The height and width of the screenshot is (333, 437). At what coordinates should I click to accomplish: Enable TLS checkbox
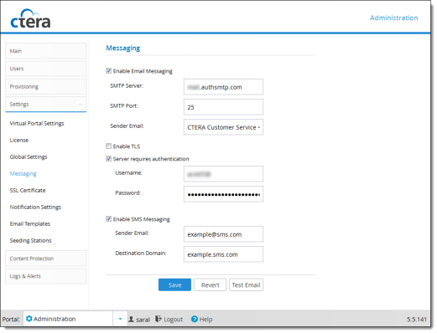[108, 146]
